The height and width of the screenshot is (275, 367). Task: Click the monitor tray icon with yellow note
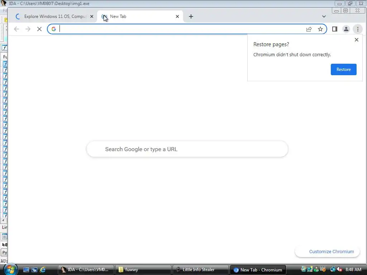point(310,269)
